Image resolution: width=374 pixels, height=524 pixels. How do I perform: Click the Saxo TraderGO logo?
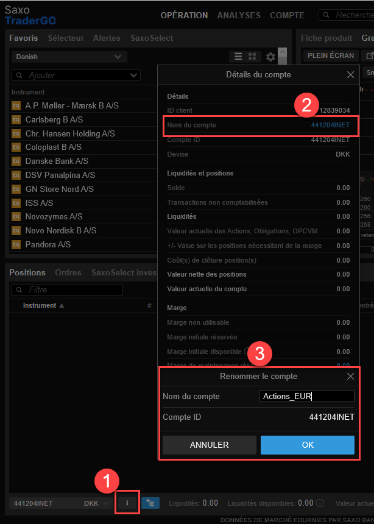click(30, 16)
